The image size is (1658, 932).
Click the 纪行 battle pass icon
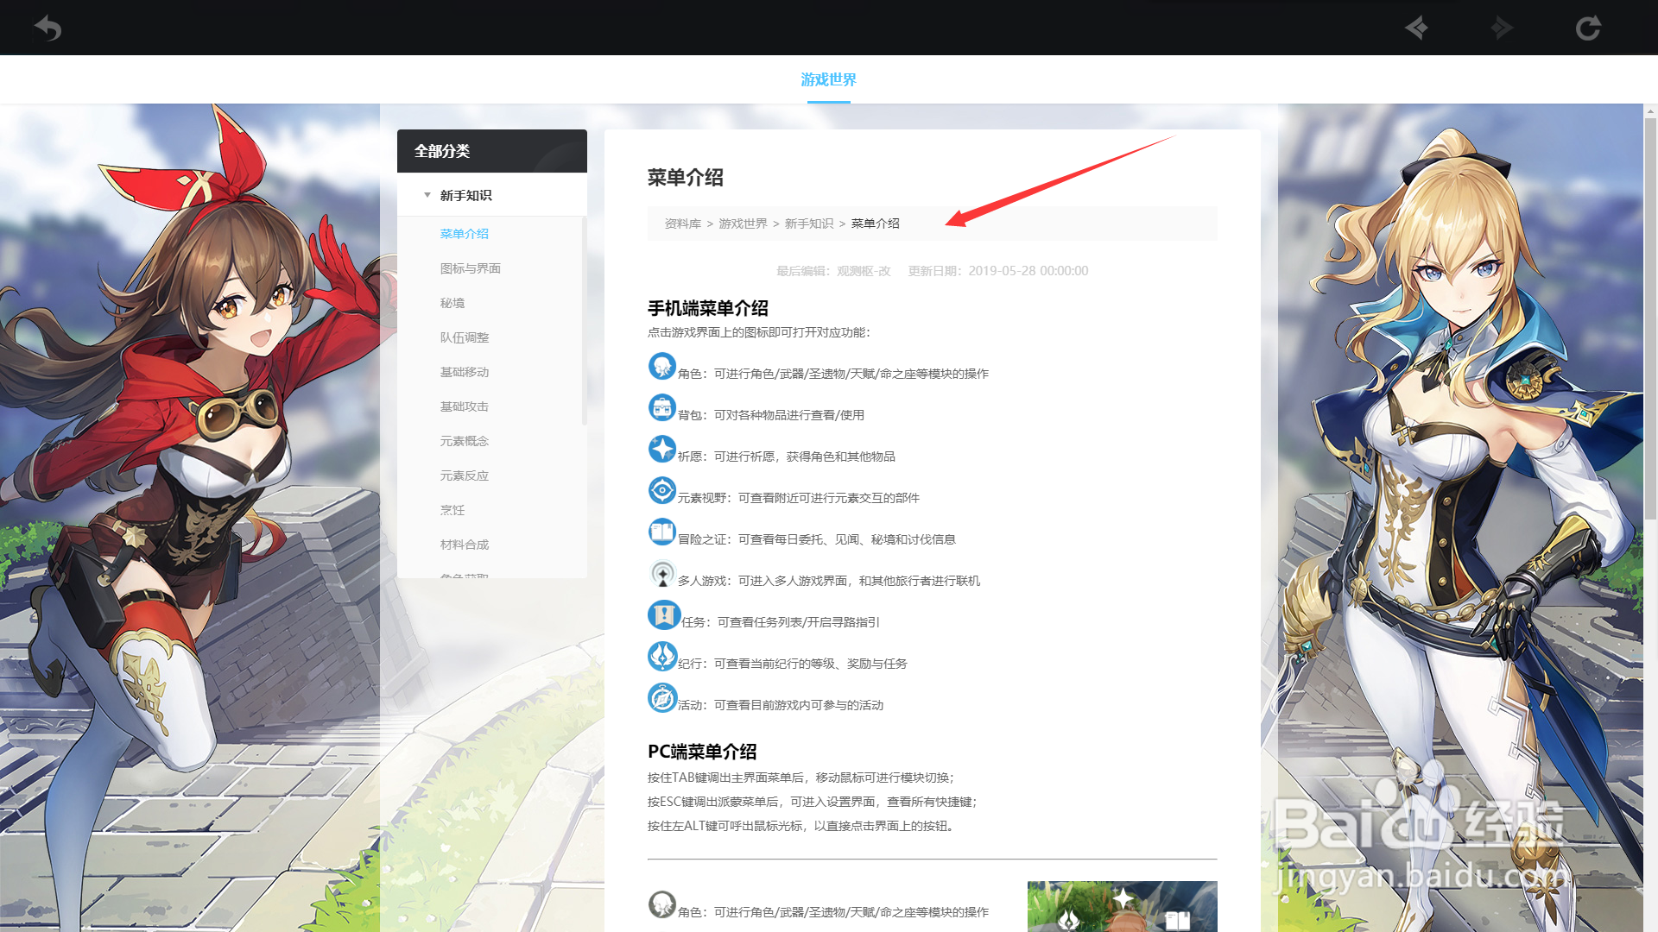(662, 656)
